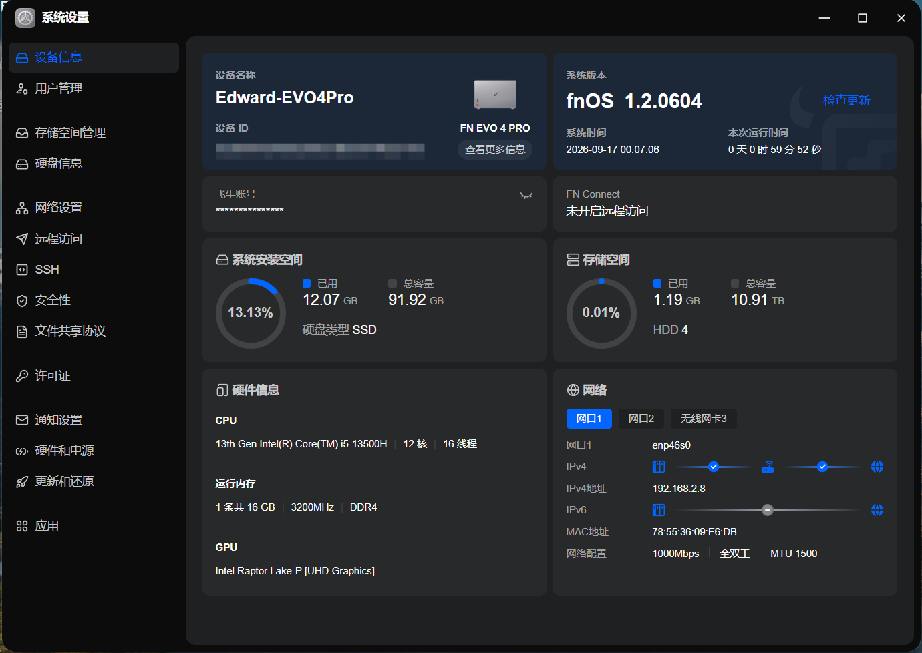
Task: Reveal the hidden 飞牛账号 with the eye icon
Action: click(526, 196)
